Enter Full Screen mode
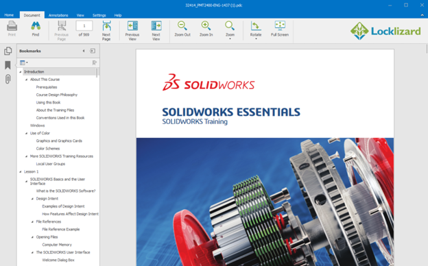 coord(280,29)
